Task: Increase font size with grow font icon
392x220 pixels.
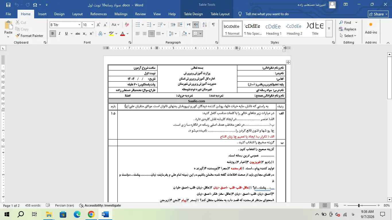Action: pos(99,25)
